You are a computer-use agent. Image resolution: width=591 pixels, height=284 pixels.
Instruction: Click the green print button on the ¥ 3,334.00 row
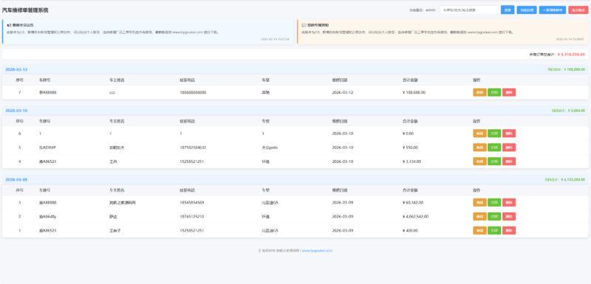click(494, 162)
